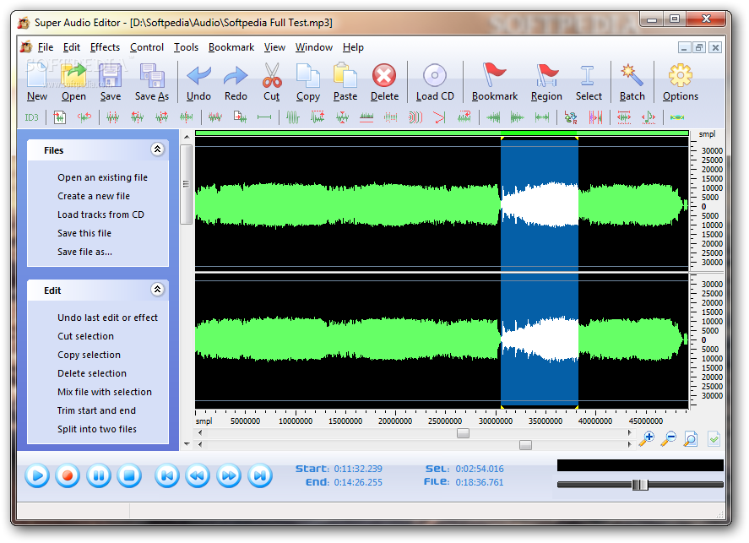
Task: Click the Open folder toolbar icon
Action: (73, 75)
